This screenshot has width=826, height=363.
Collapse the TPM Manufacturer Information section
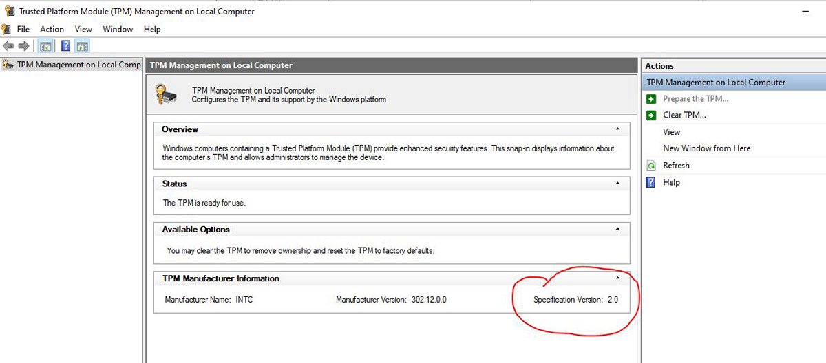tap(617, 278)
